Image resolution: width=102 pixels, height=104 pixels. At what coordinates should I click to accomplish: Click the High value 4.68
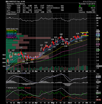pyautogui.click(x=18, y=8)
